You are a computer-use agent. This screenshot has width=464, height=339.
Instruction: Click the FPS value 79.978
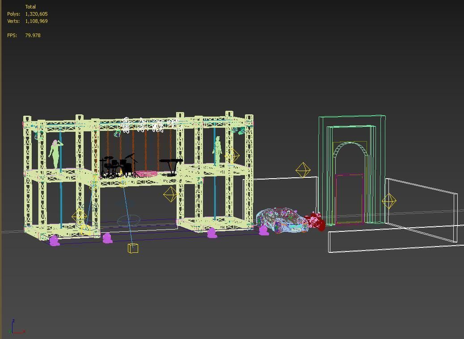coord(33,35)
